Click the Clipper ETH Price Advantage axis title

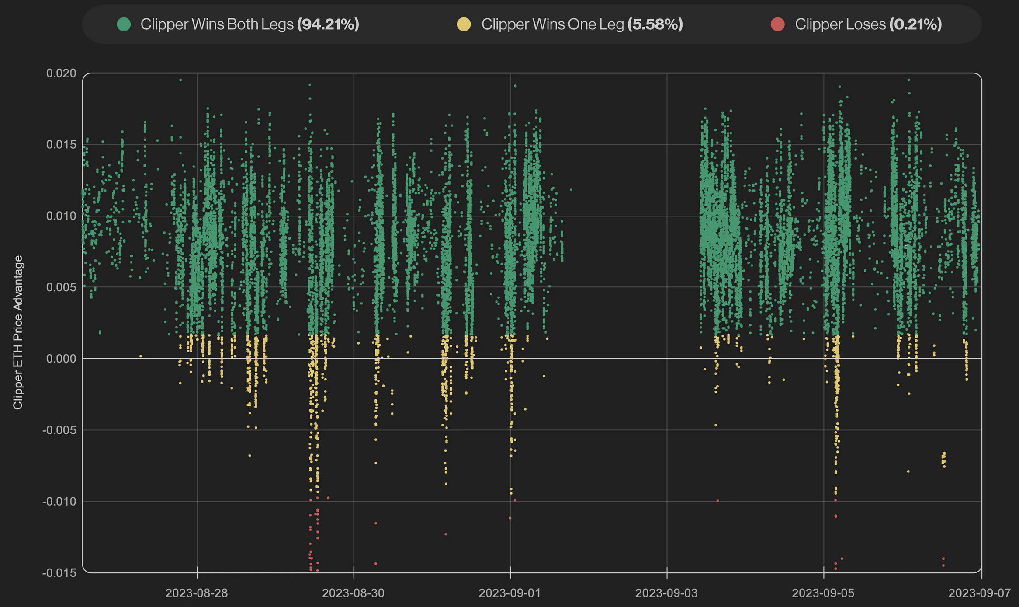pyautogui.click(x=18, y=332)
